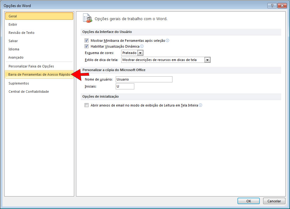Viewport: 290px width, 209px height.
Task: Go to Central de Confiabilidade
Action: (39, 92)
